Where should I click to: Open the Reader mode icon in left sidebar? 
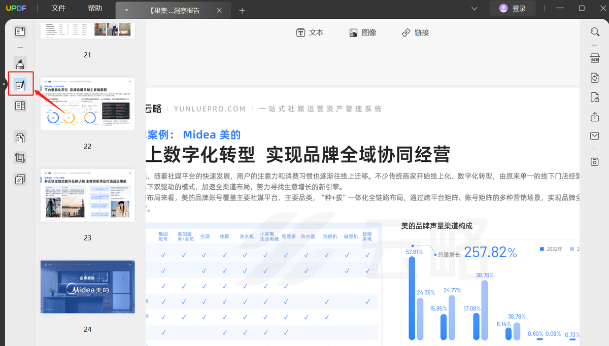click(x=20, y=32)
